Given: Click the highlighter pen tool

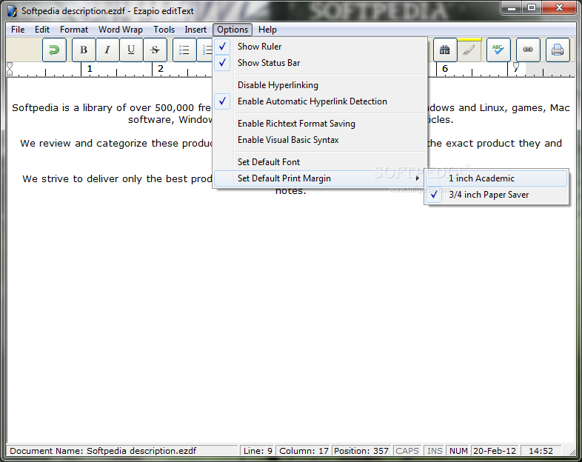Looking at the screenshot, I should click(469, 50).
